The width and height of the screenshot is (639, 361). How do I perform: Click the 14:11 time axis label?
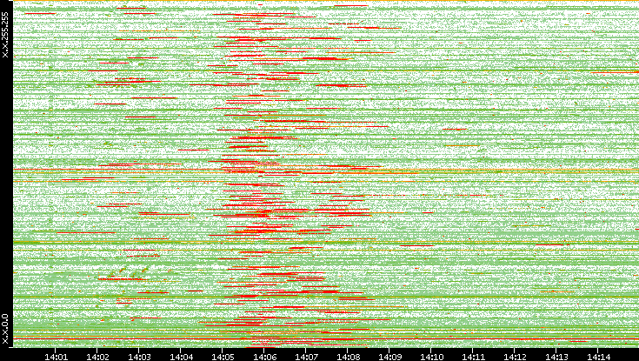[473, 357]
